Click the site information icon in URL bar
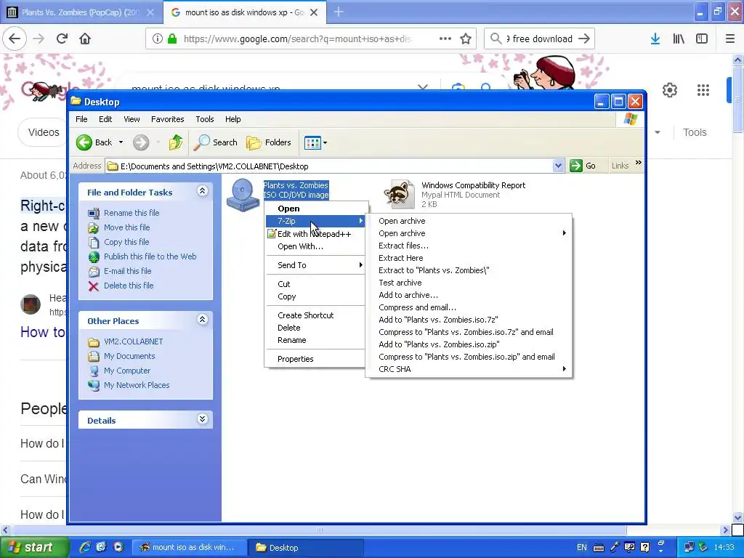744x558 pixels. (158, 39)
